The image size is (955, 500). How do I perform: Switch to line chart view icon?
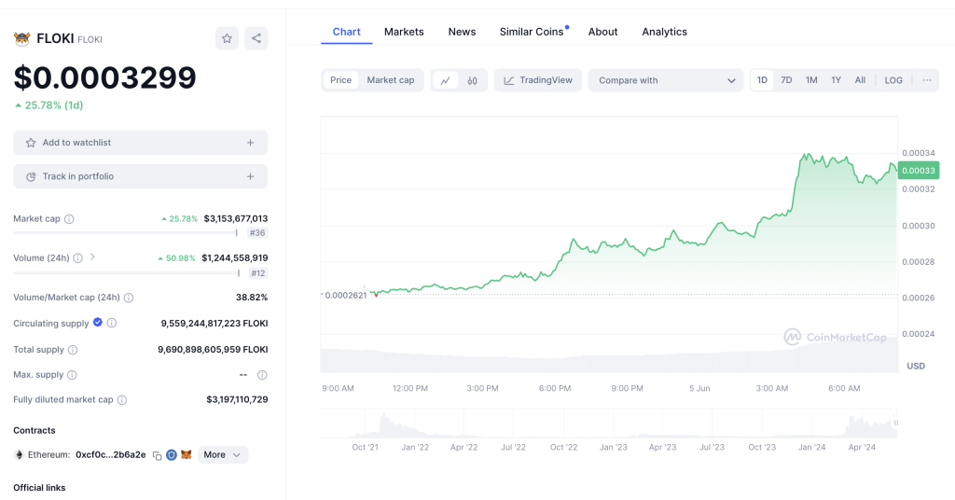click(x=445, y=80)
